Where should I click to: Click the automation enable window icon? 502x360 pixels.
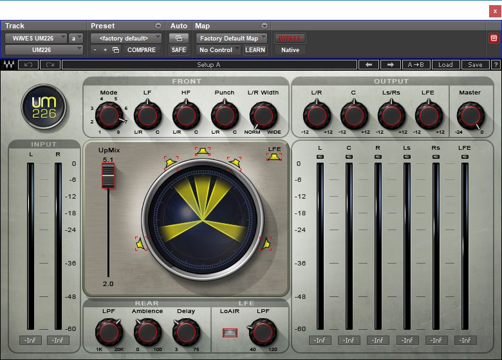click(x=179, y=39)
